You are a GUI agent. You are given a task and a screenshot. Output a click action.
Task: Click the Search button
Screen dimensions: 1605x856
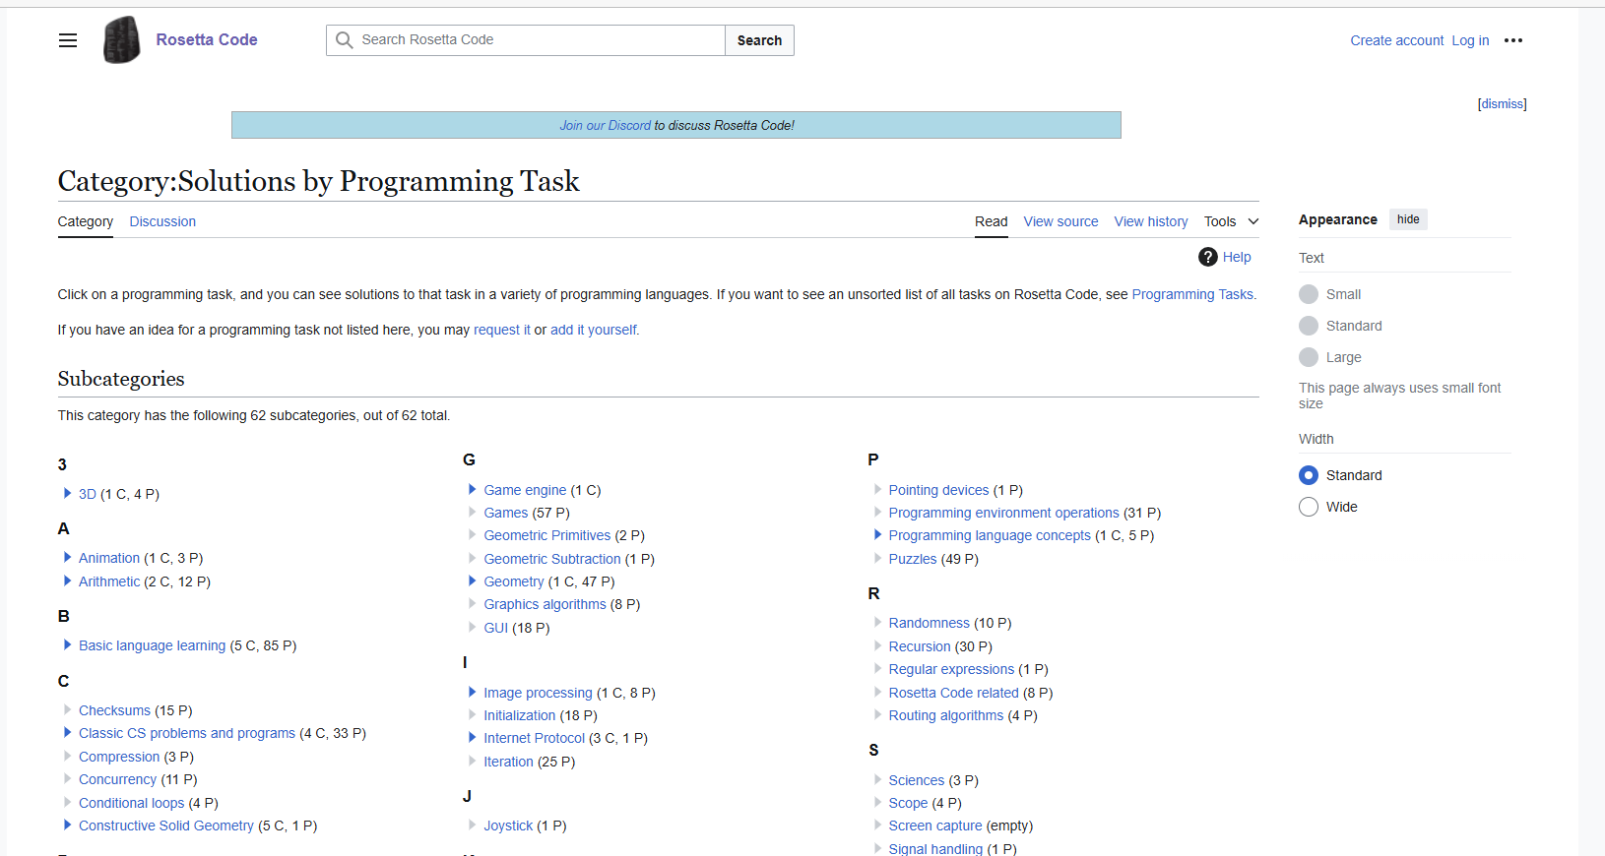759,40
